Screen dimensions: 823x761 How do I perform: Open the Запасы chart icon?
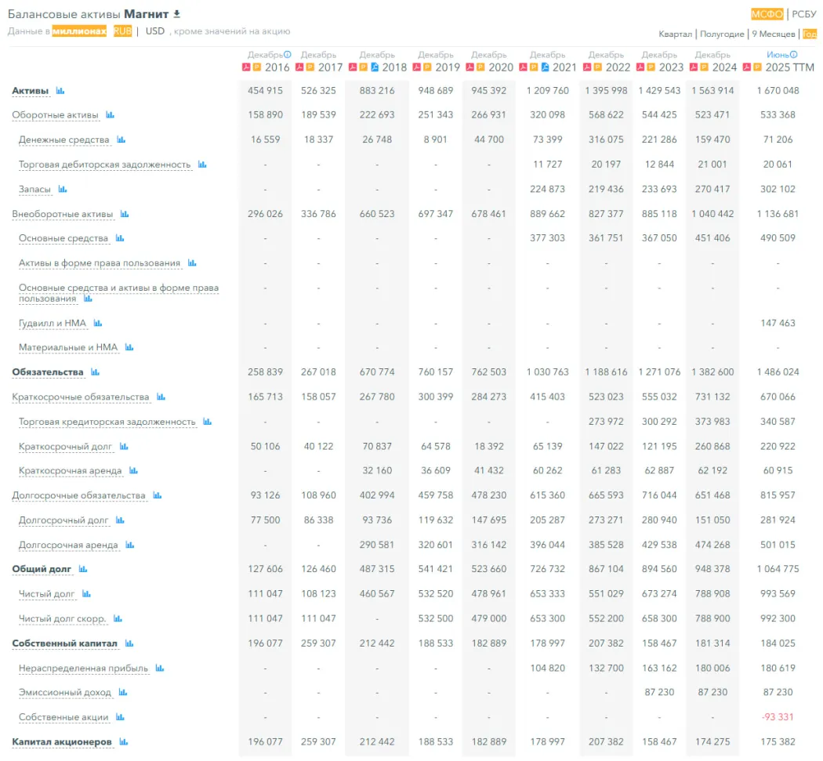[63, 189]
